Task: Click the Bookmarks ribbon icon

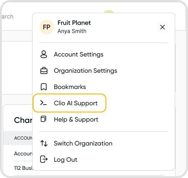Action: click(x=44, y=87)
